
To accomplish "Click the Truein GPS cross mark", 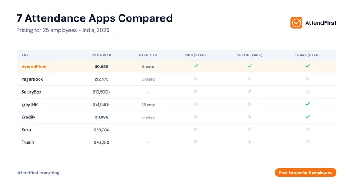I will [195, 142].
